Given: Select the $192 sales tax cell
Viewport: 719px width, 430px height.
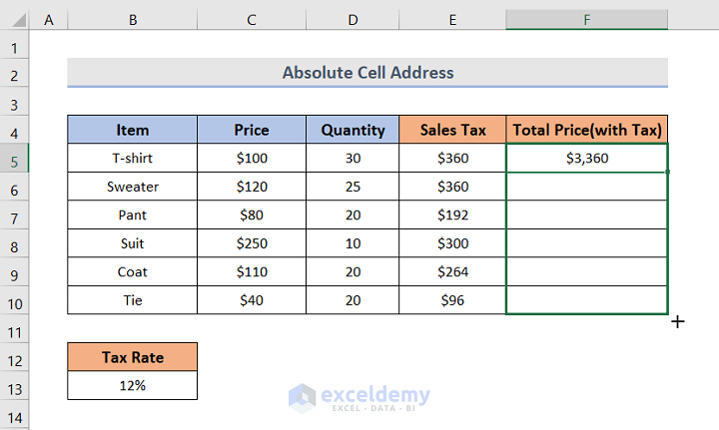Looking at the screenshot, I should click(x=452, y=215).
